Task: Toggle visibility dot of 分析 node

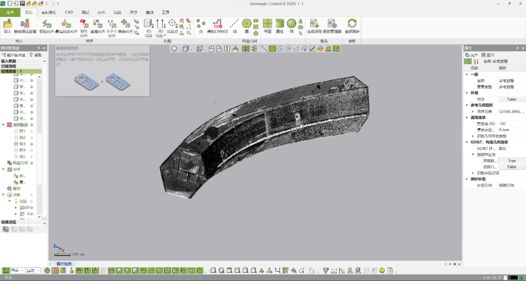Action: (32, 195)
